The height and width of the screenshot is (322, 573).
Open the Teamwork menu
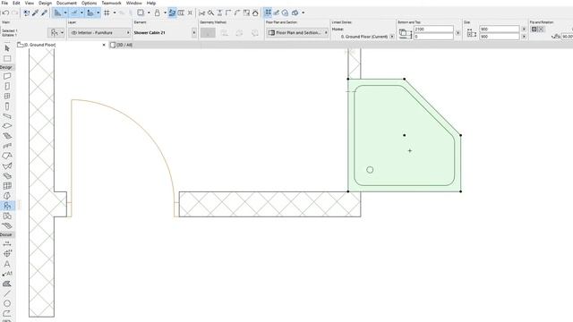click(x=111, y=3)
